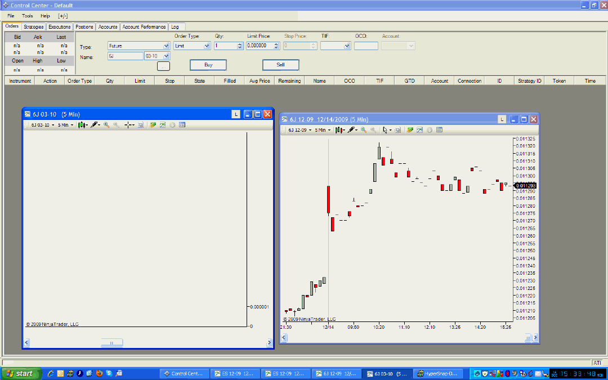Click zoom out magnifier in 6J 03-10 chart
Screen dimensions: 608x380
[x=116, y=125]
